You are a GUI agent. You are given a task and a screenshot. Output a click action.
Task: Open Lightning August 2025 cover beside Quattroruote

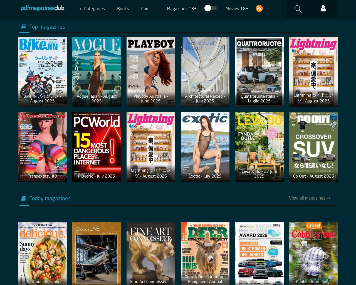click(x=313, y=72)
